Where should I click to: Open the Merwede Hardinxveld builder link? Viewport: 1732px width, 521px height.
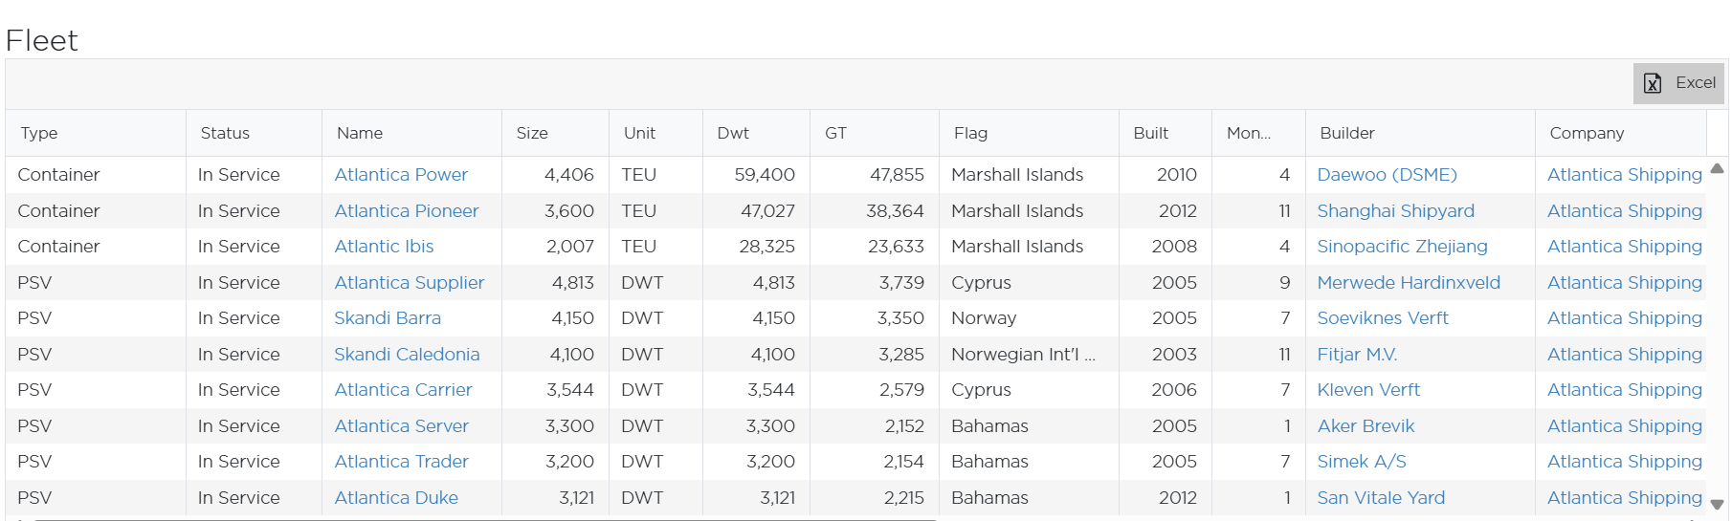point(1409,283)
